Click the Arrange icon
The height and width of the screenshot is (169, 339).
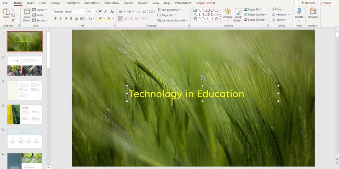tap(228, 11)
